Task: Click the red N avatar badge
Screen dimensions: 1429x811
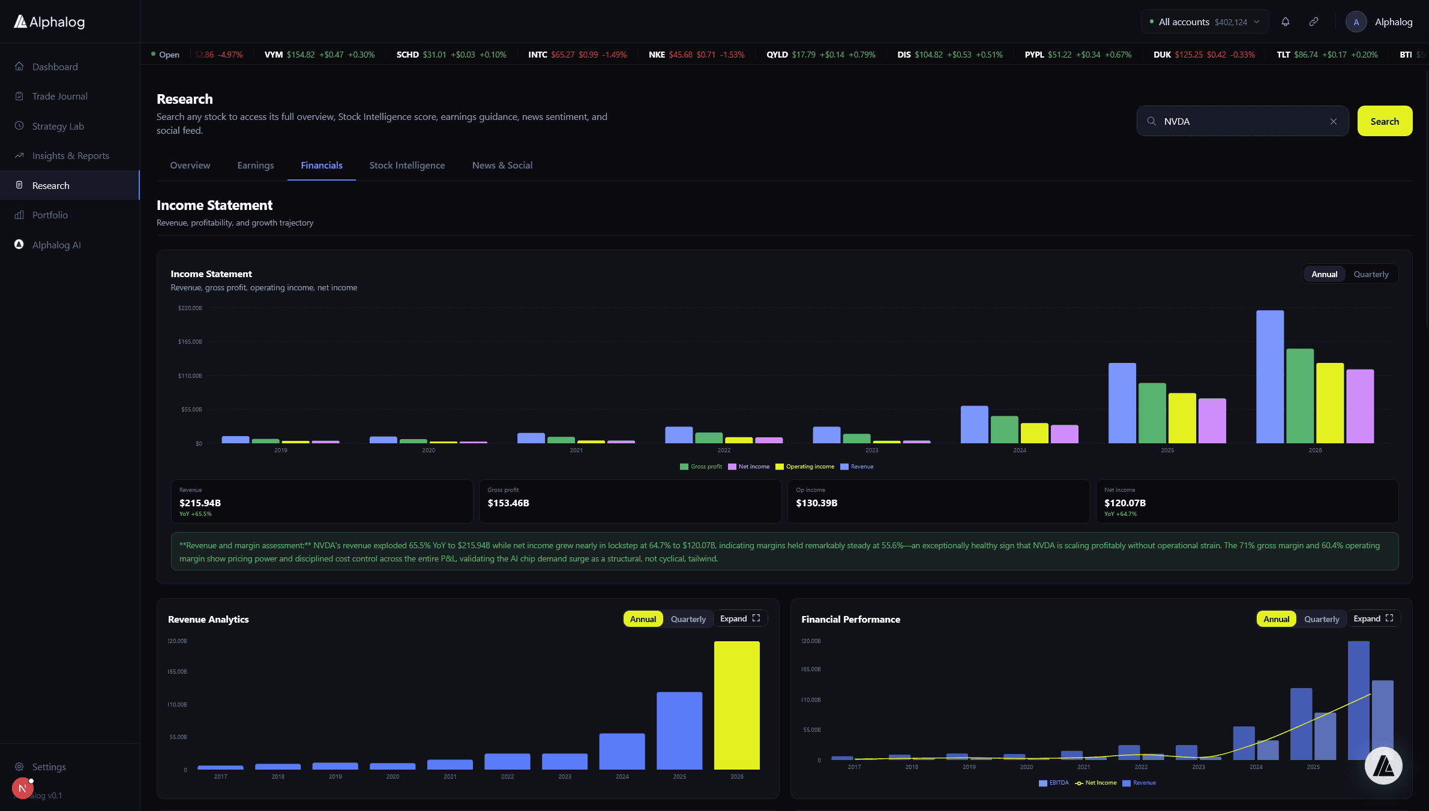Action: (x=22, y=788)
